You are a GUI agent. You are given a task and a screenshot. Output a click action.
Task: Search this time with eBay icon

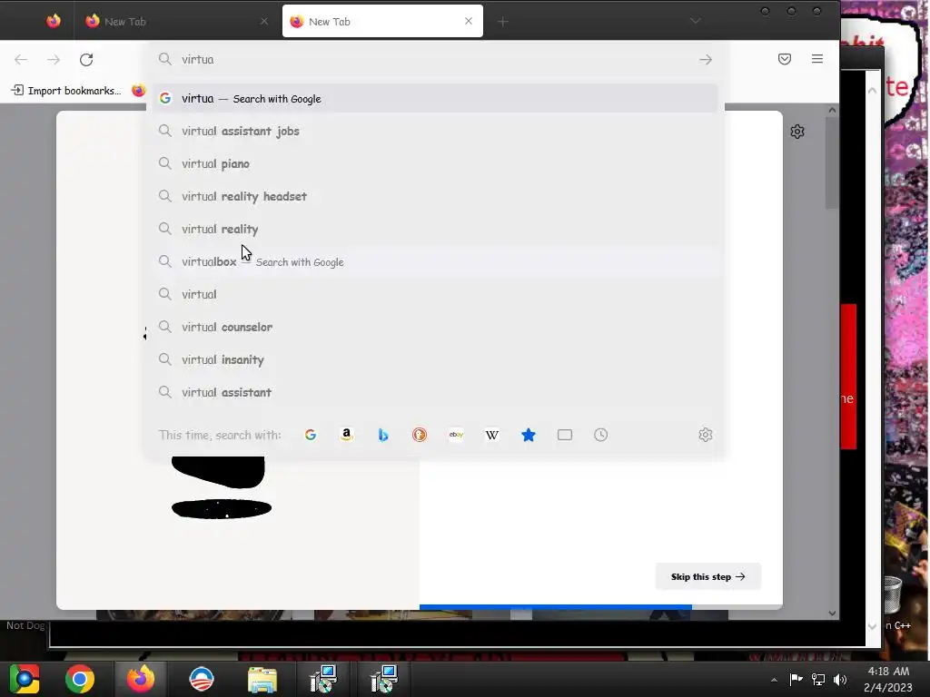[x=456, y=435]
